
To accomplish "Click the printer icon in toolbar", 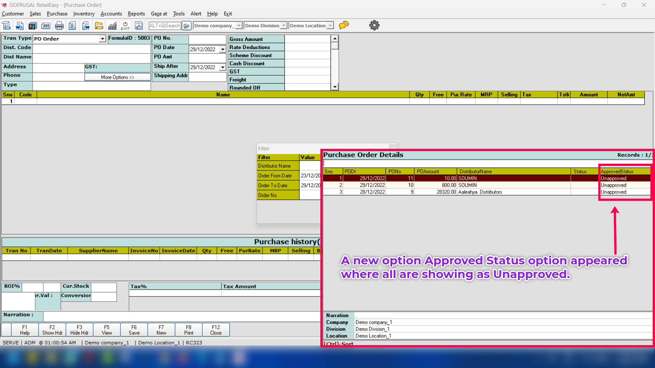I will (x=59, y=26).
